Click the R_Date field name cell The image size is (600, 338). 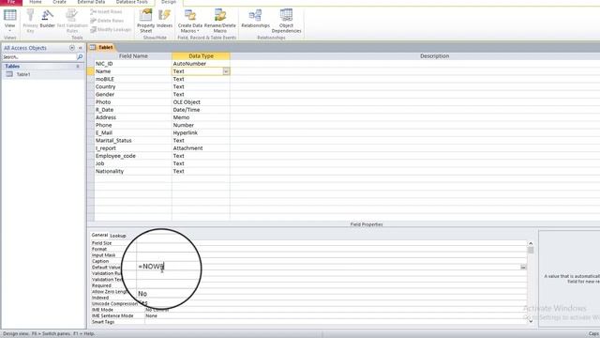pos(133,110)
